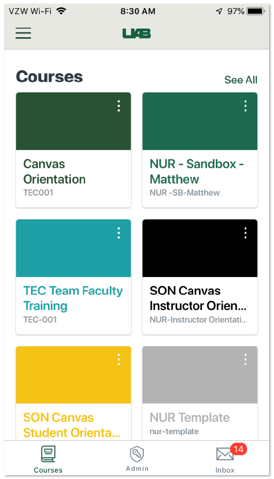274x479 pixels.
Task: Open options for Canvas Orientation card
Action: [x=119, y=106]
